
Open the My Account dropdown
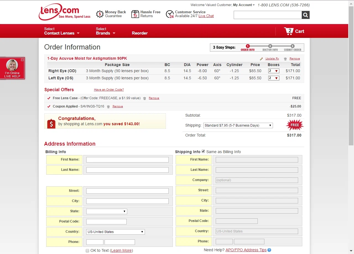click(x=244, y=5)
